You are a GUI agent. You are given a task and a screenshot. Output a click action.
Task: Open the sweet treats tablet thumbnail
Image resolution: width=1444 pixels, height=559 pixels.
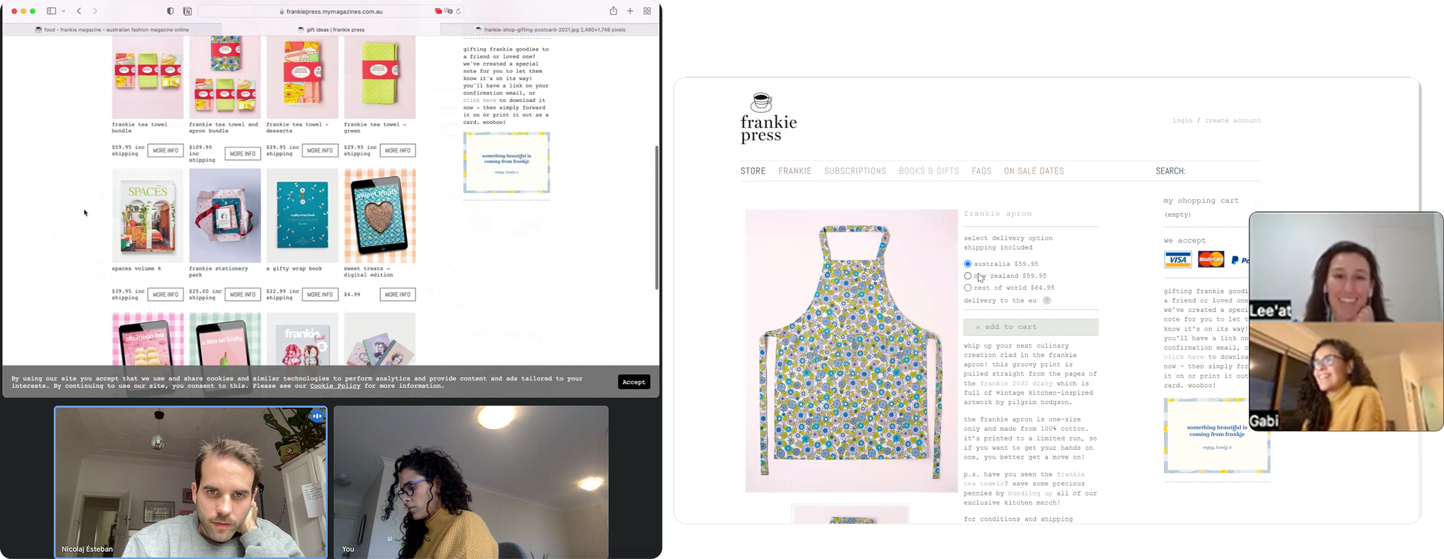point(380,216)
